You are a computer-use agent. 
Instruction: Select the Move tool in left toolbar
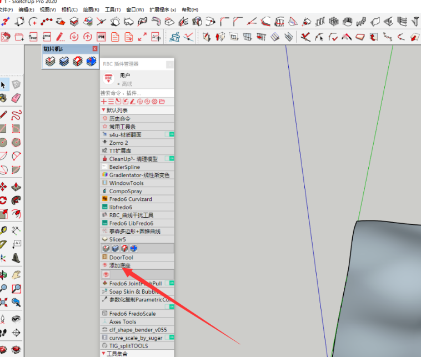pyautogui.click(x=3, y=187)
